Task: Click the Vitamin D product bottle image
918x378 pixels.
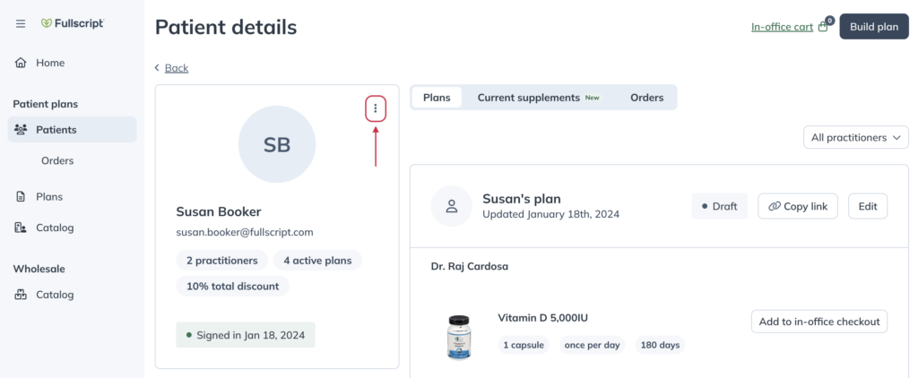Action: coord(459,337)
